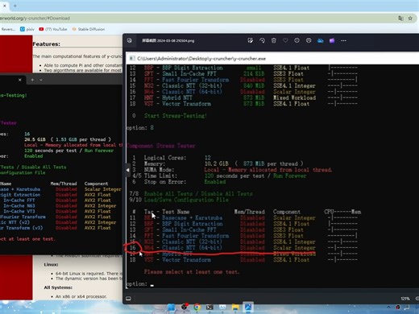Go to the previous photo with the left arrow
This screenshot has height=314, width=419.
(127, 170)
